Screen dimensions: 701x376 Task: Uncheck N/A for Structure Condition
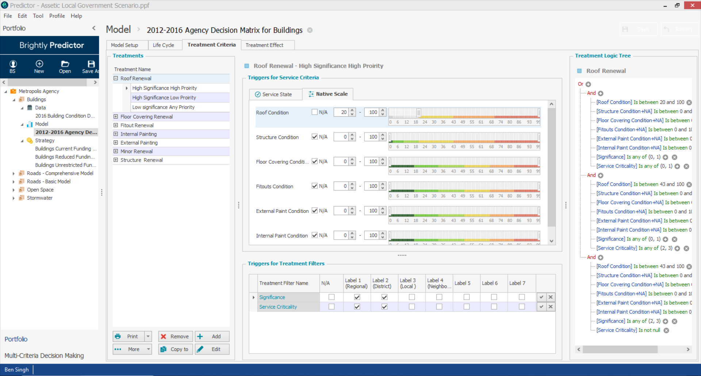click(314, 137)
